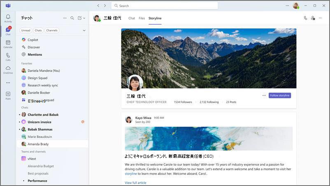This screenshot has height=186, width=330.
Task: Go forward with the right arrow
Action: [x=105, y=6]
